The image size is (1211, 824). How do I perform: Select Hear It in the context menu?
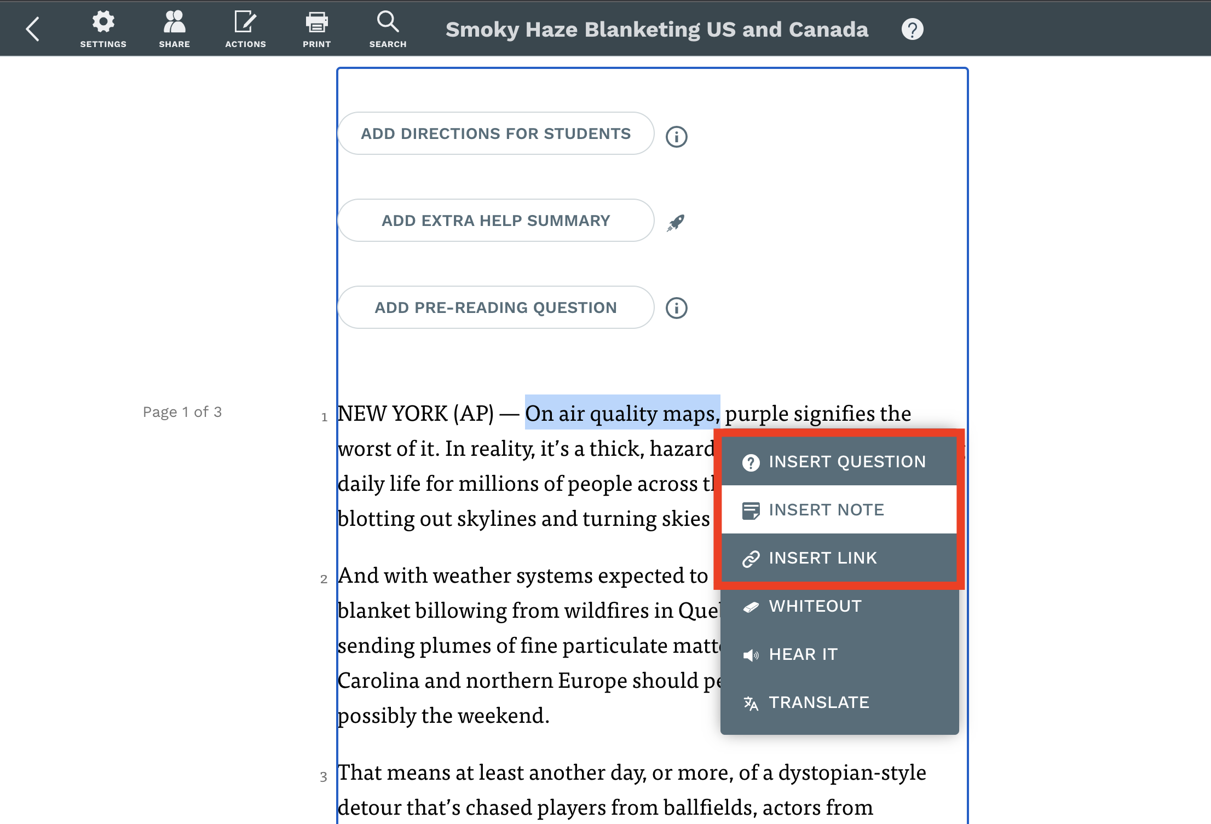tap(839, 654)
